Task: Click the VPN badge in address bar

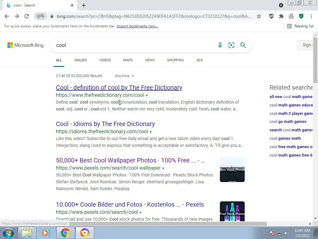Action: pos(40,16)
